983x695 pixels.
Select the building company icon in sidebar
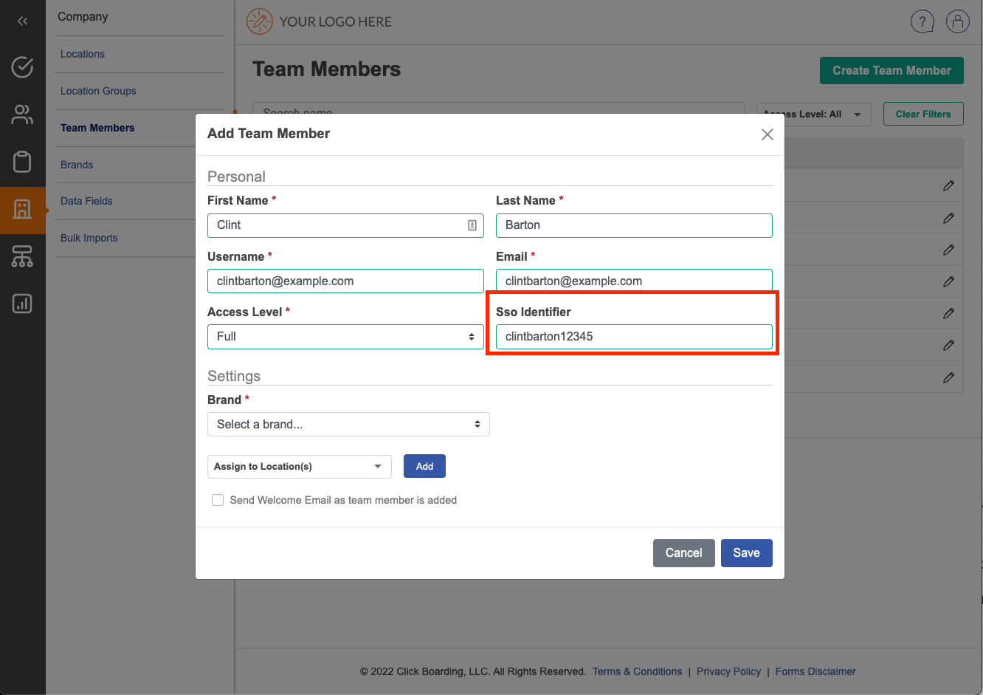pos(22,210)
